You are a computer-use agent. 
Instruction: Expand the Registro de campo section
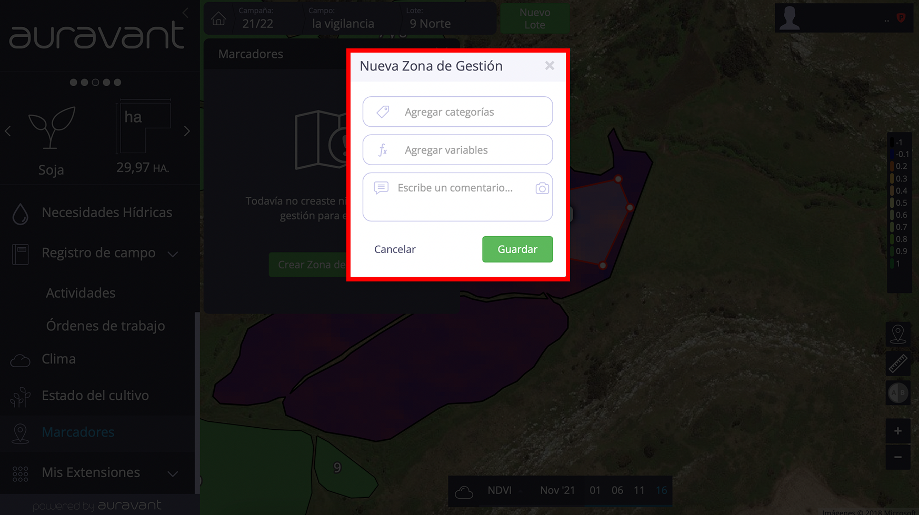click(173, 254)
